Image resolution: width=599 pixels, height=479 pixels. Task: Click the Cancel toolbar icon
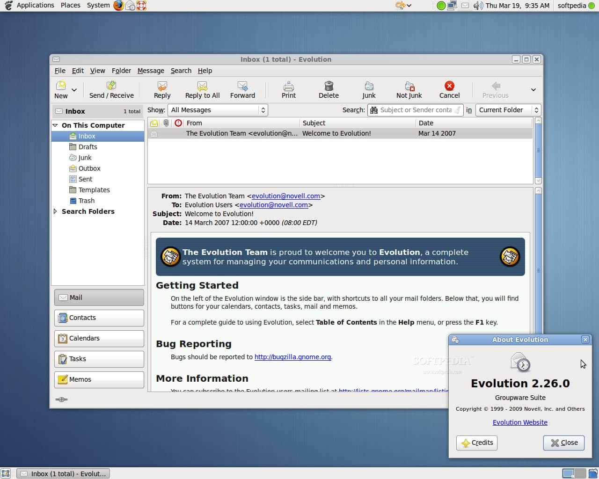[x=449, y=89]
